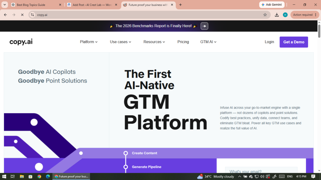This screenshot has height=180, width=321.
Task: Open Google Chrome taskbar icon
Action: (x=39, y=176)
